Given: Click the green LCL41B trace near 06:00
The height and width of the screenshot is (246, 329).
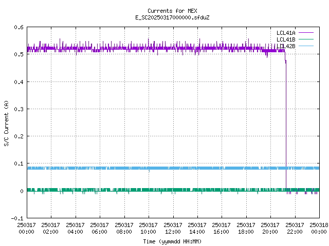Looking at the screenshot, I should pyautogui.click(x=100, y=190).
